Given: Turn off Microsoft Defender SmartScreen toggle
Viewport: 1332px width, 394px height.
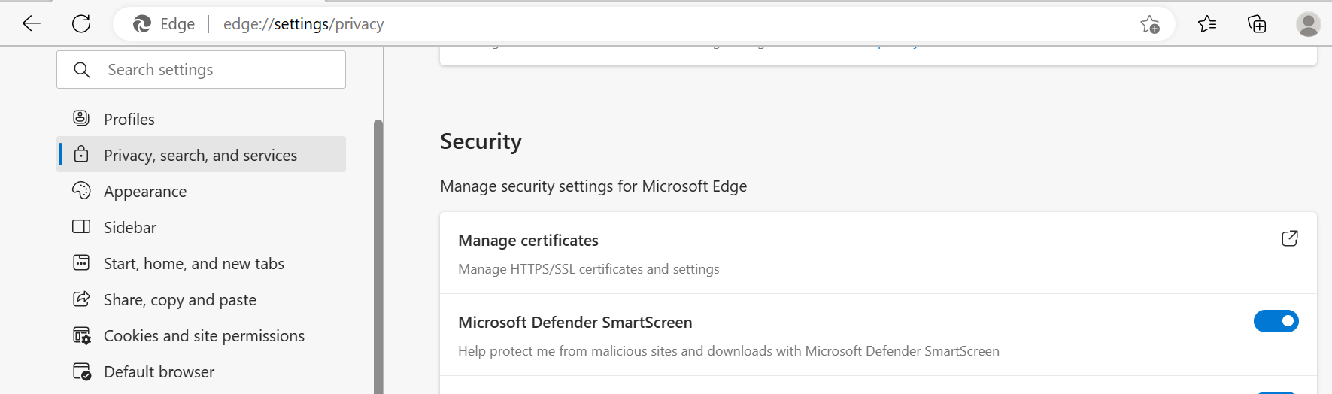Looking at the screenshot, I should [1276, 321].
